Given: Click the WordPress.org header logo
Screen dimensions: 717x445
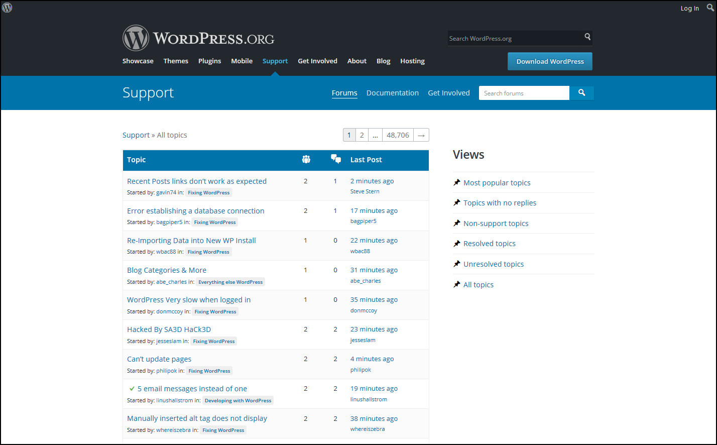Looking at the screenshot, I should 198,38.
